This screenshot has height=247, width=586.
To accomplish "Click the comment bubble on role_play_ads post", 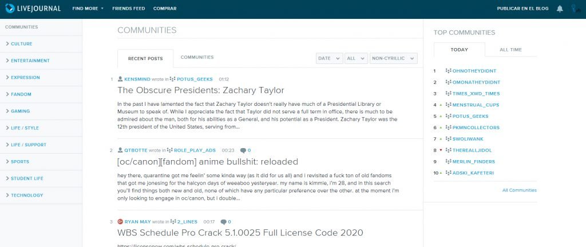I will click(x=243, y=150).
